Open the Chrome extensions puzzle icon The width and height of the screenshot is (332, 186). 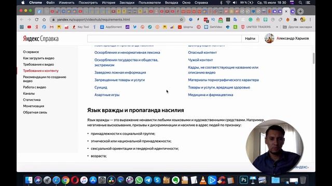[x=295, y=20]
